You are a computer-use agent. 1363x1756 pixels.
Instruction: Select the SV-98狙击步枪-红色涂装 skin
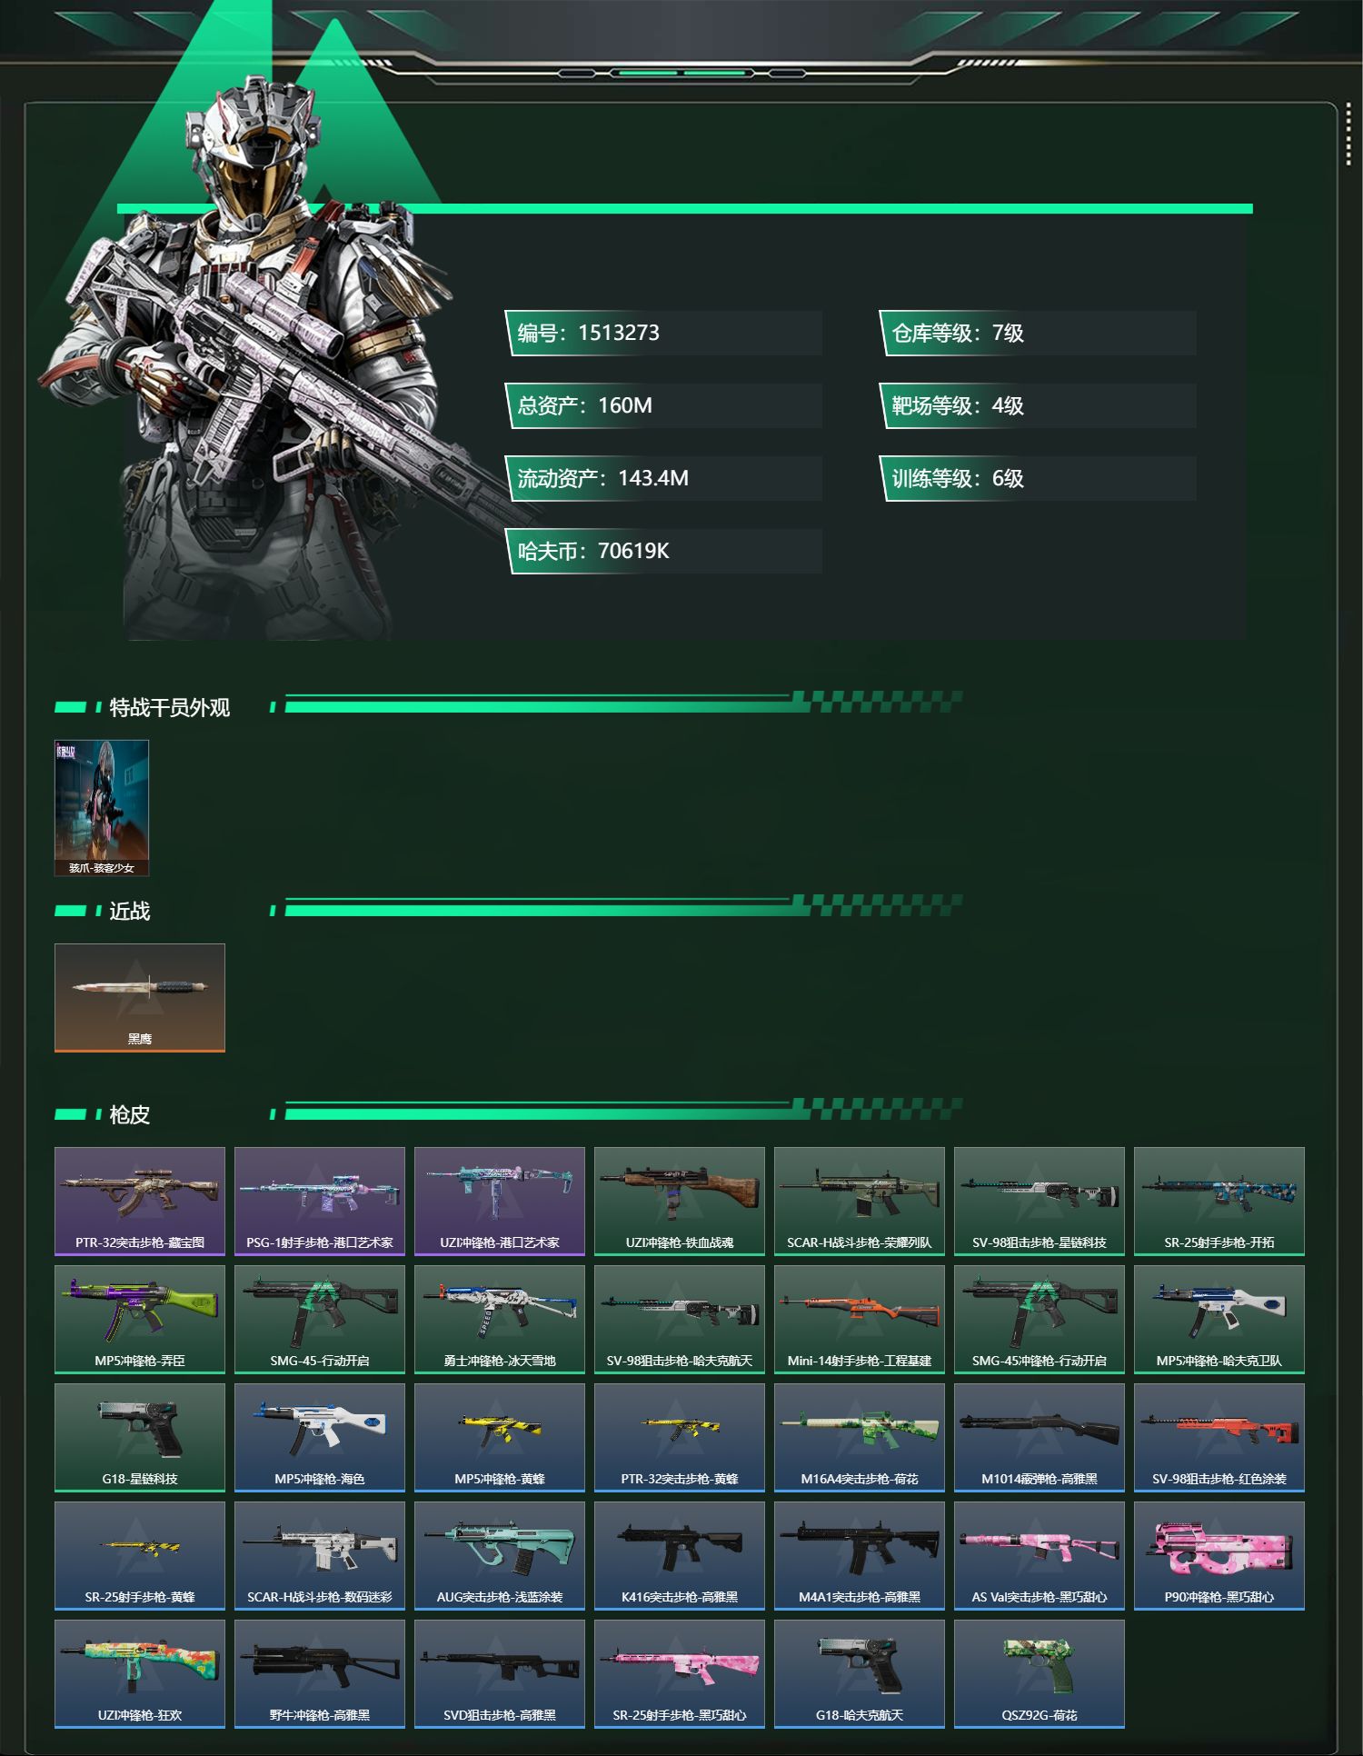[1219, 1437]
